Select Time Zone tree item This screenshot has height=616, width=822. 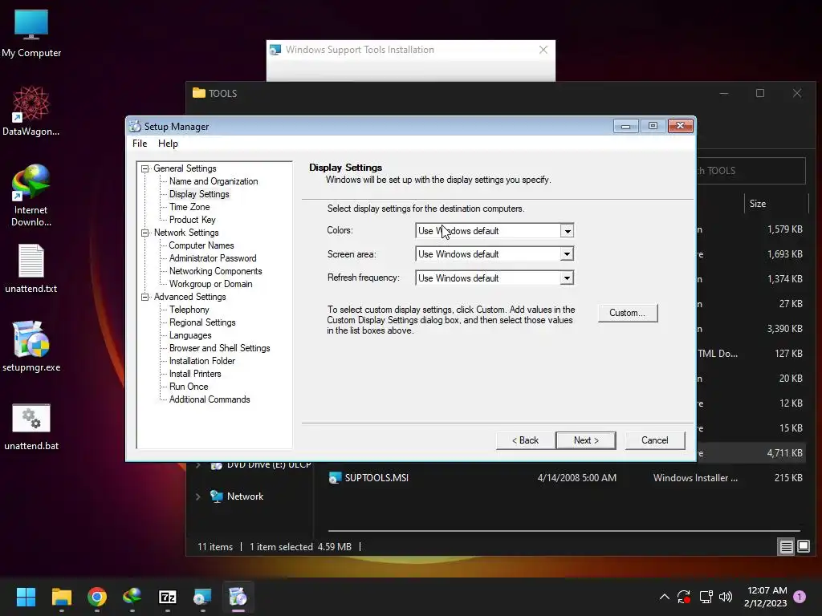click(189, 207)
